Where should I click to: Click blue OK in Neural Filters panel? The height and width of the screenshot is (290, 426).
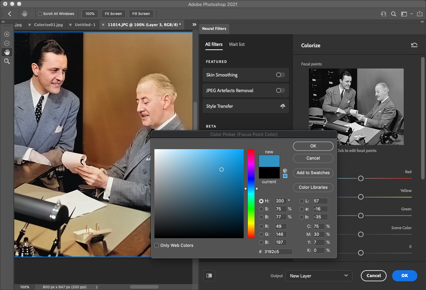pos(404,276)
